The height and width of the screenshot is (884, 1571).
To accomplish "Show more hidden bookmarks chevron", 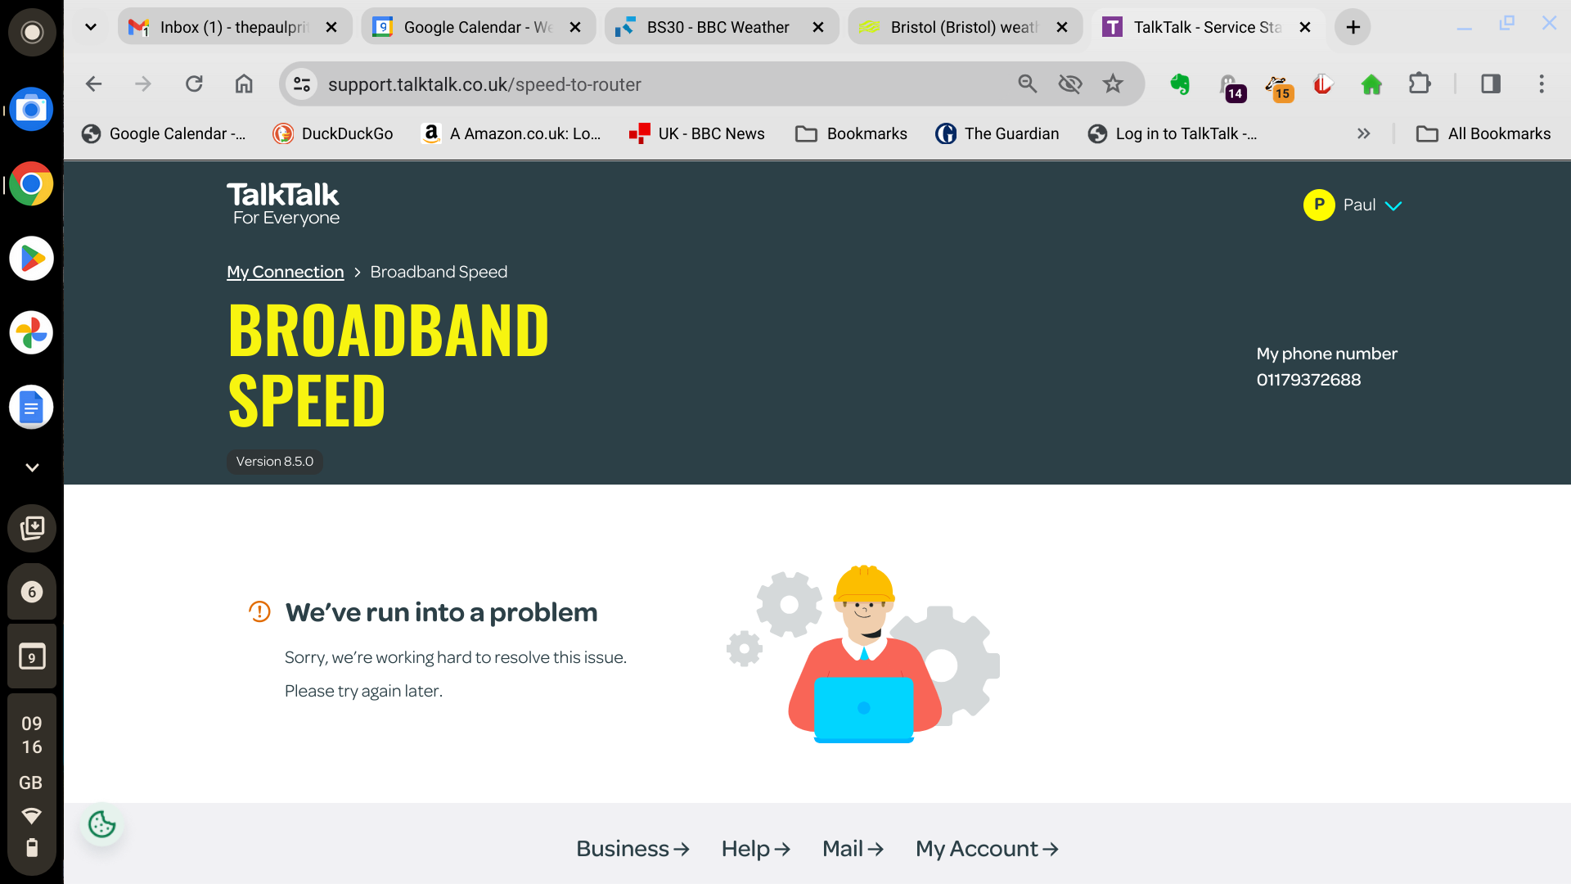I will [1363, 133].
